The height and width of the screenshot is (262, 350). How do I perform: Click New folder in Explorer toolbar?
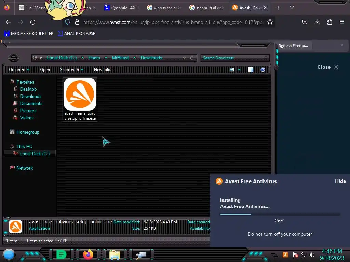tap(104, 70)
